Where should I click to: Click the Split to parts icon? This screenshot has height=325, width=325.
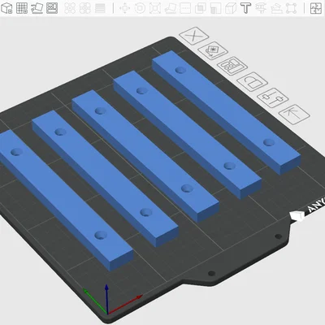tap(85, 8)
